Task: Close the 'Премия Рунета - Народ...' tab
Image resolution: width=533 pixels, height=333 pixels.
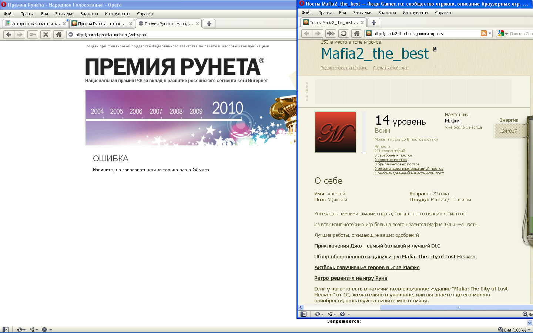Action: pyautogui.click(x=197, y=24)
